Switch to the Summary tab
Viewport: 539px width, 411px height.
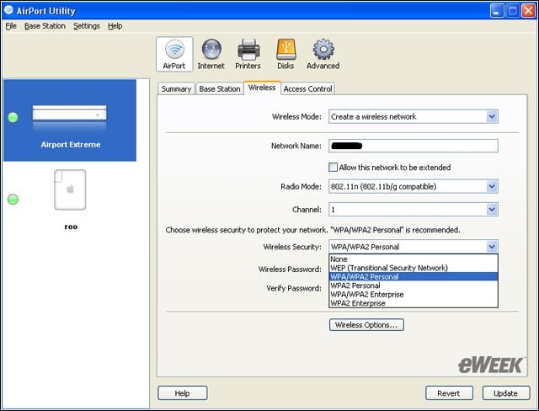(176, 88)
